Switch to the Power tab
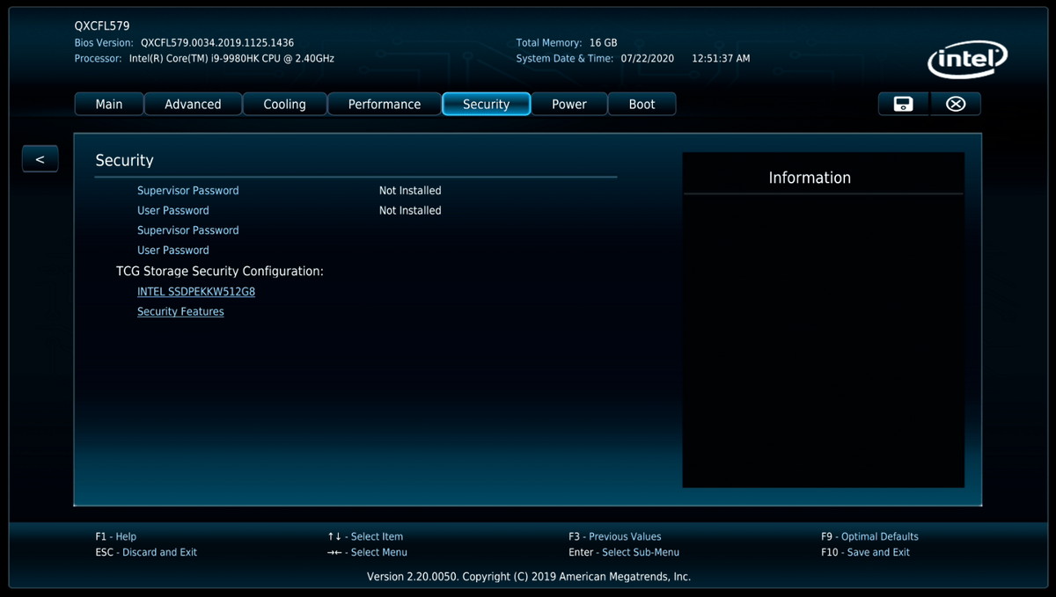 (x=568, y=104)
